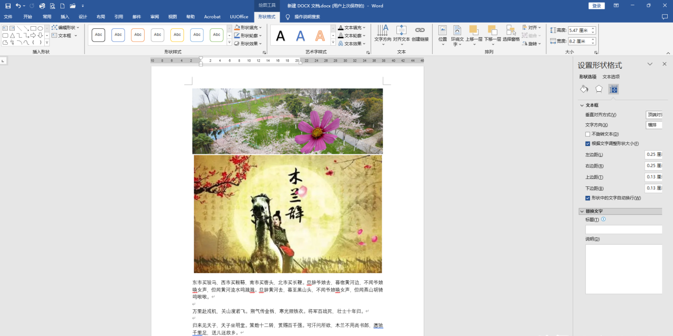This screenshot has height=336, width=673.
Task: Click the 操作说明搜索 search box
Action: pos(307,17)
